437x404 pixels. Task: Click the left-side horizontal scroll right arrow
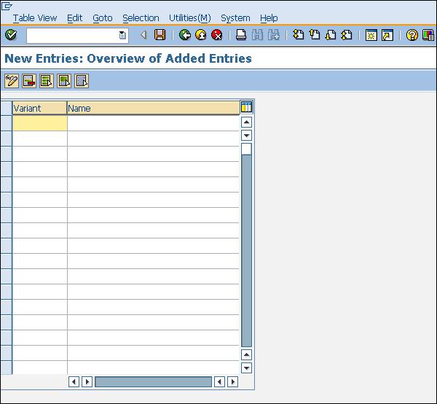pyautogui.click(x=87, y=381)
